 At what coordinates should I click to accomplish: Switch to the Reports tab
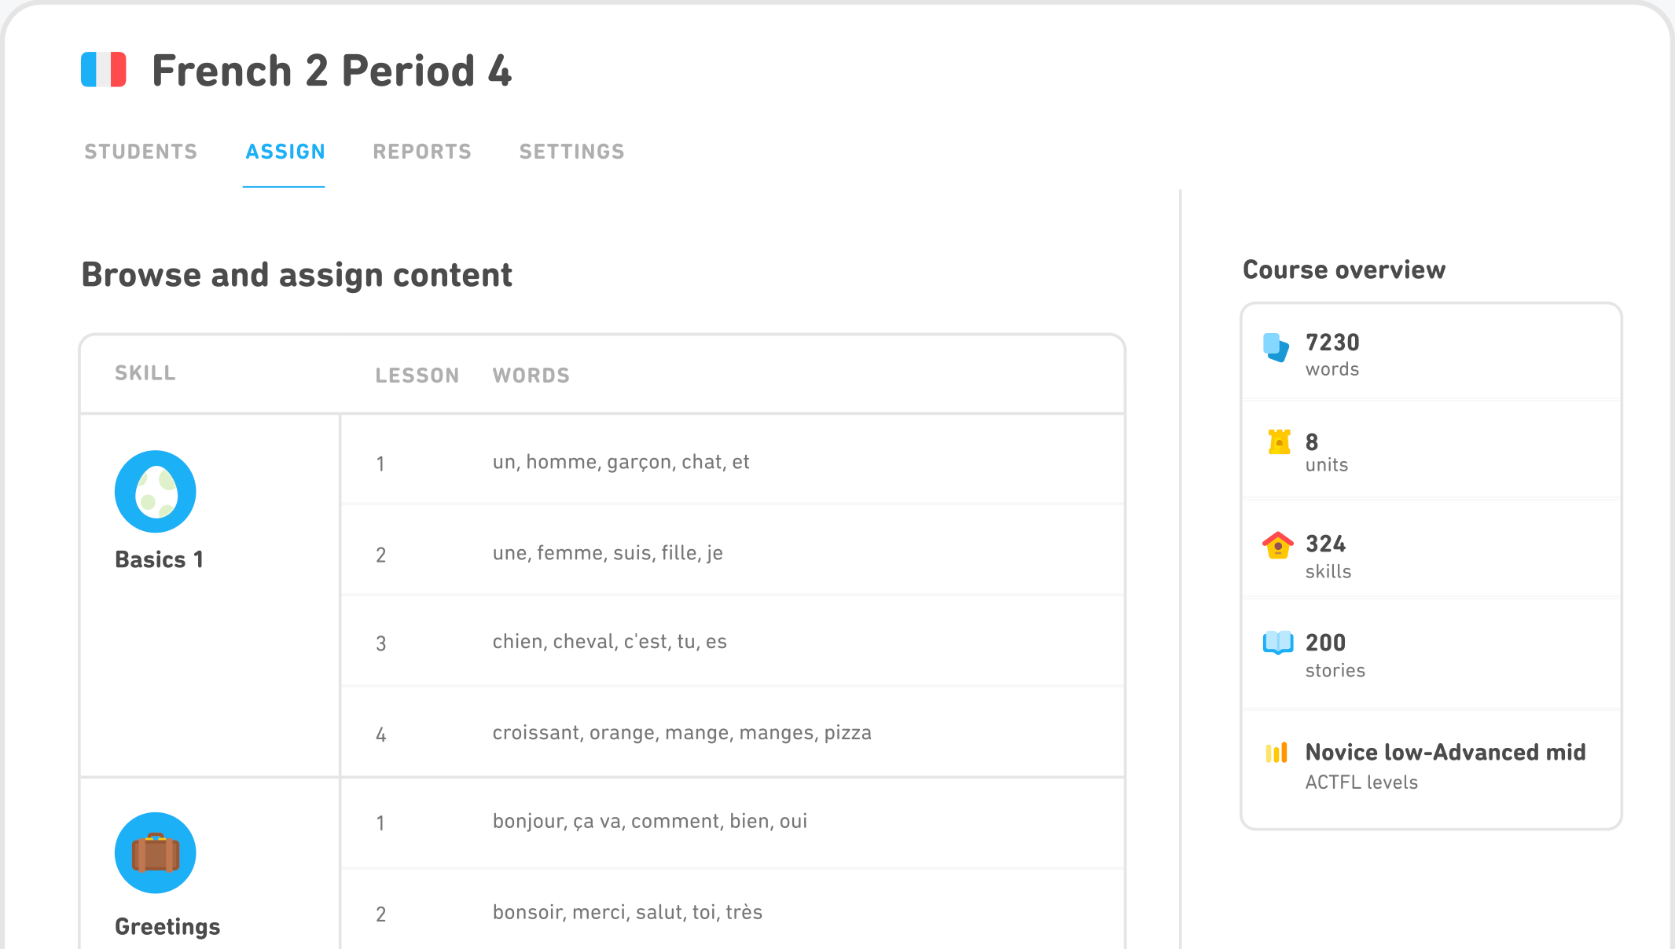(422, 152)
